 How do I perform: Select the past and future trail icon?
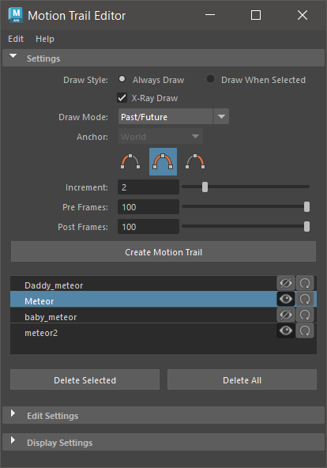(163, 161)
